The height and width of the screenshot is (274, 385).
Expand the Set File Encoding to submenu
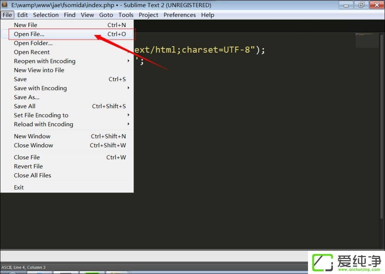[41, 115]
